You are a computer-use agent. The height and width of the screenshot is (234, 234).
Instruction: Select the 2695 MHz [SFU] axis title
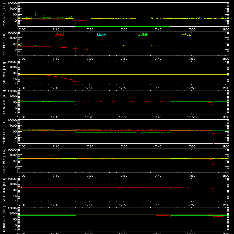point(4,131)
